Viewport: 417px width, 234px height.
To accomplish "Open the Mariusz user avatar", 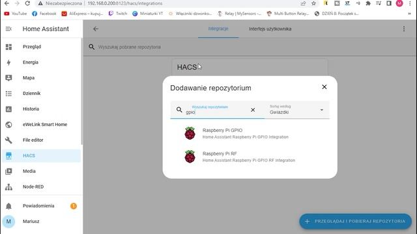I will pos(8,221).
